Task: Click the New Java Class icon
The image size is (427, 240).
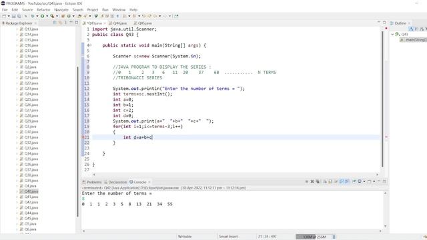Action: click(x=69, y=16)
